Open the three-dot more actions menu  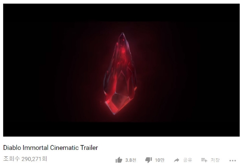[233, 161]
